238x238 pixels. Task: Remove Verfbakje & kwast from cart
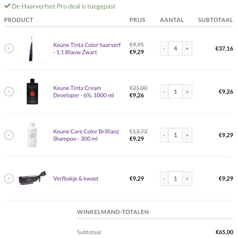pos(9,178)
